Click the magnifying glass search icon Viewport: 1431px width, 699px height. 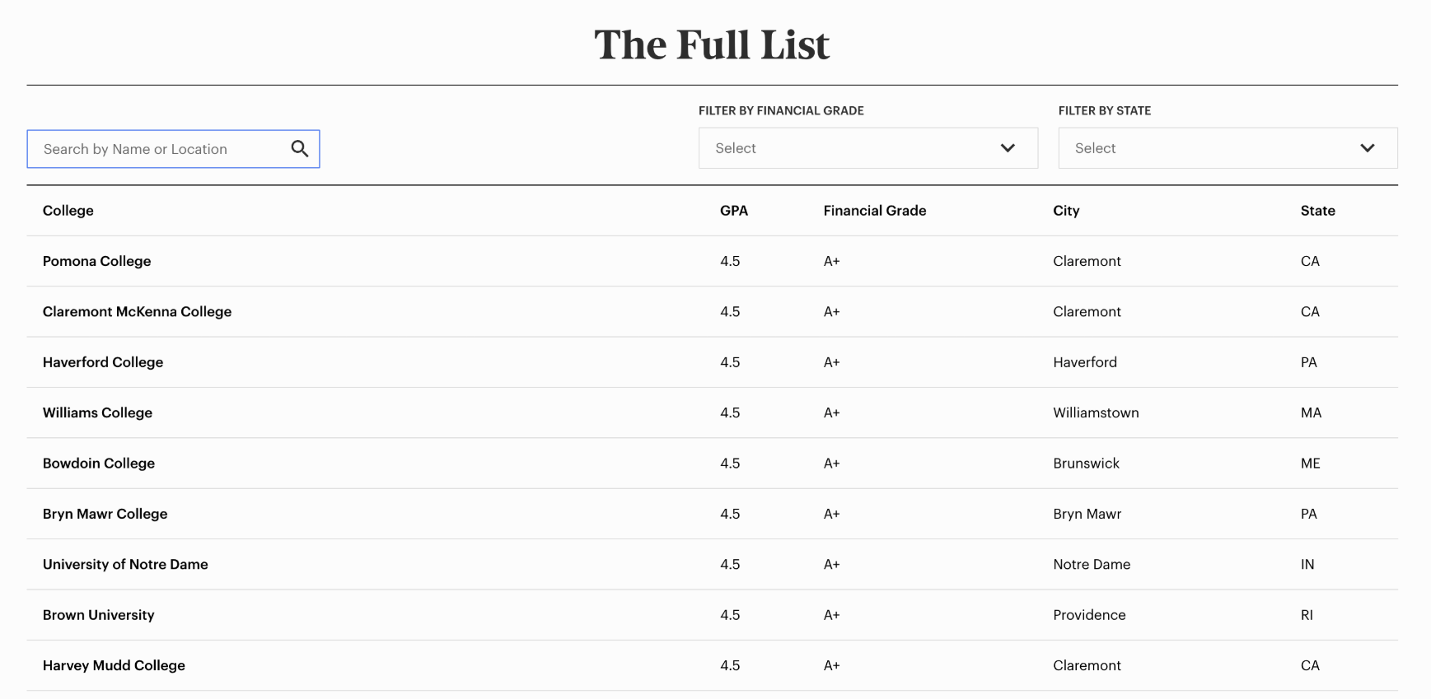coord(300,148)
